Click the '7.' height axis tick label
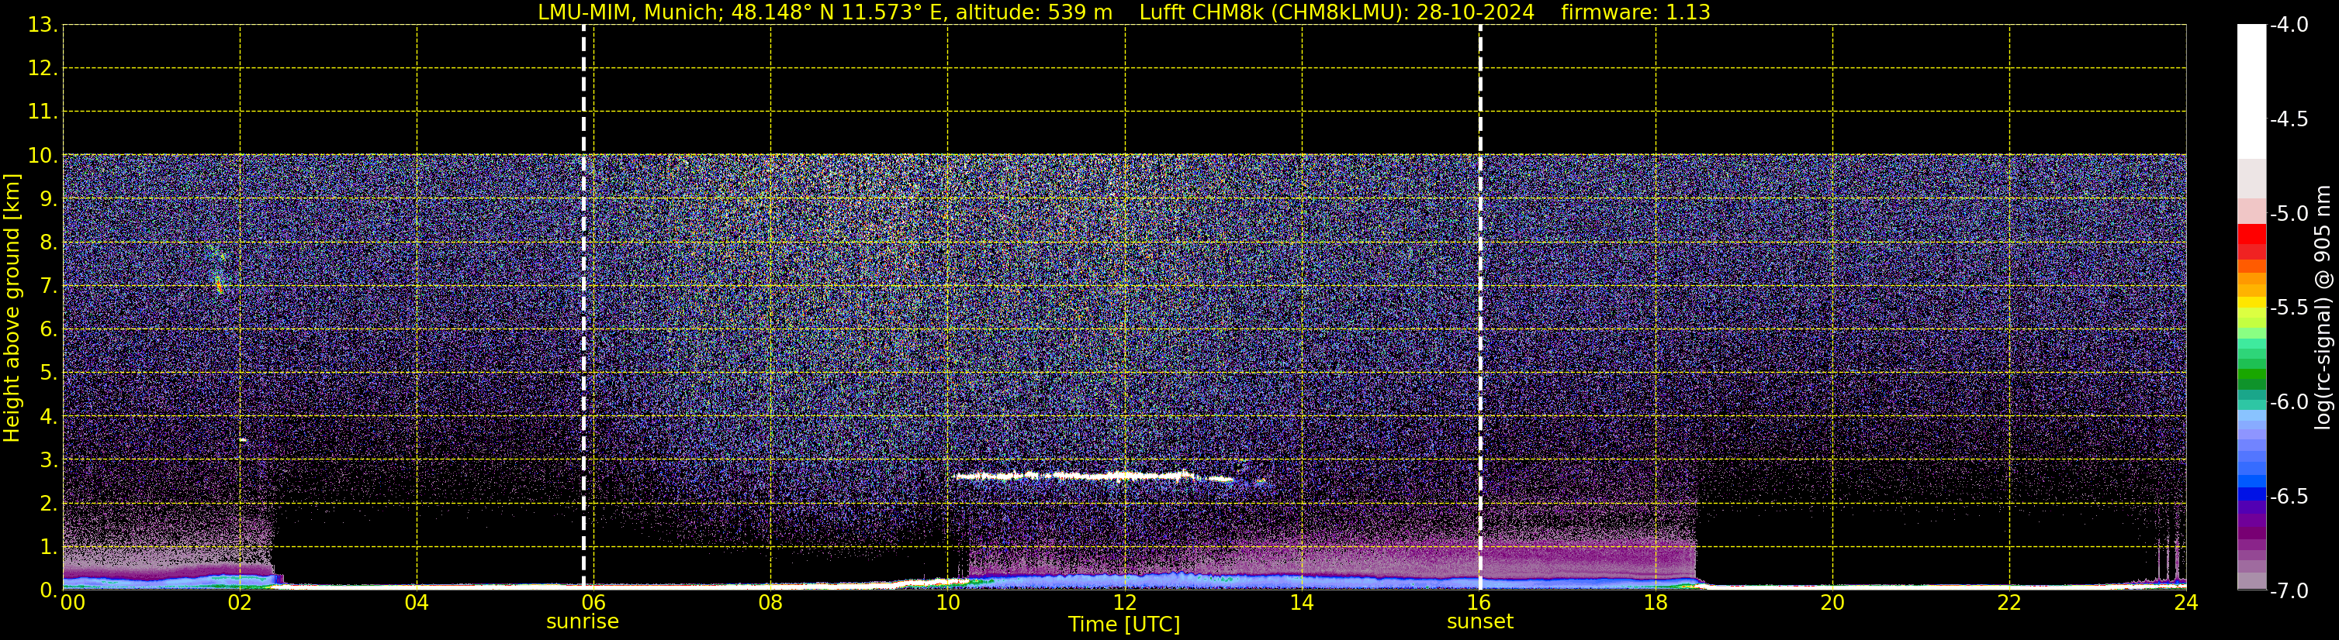Viewport: 2339px width, 640px height. coord(48,287)
